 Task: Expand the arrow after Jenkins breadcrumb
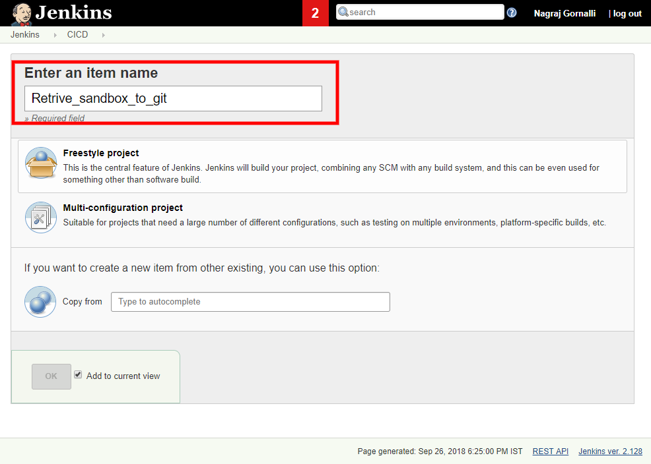click(55, 35)
